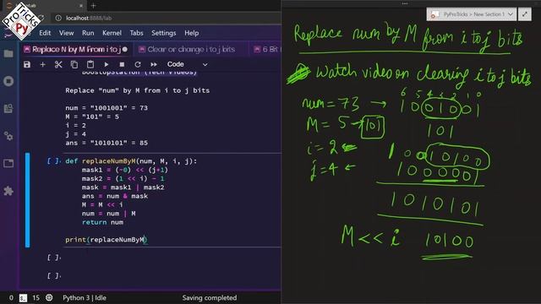The width and height of the screenshot is (541, 304).
Task: Save the notebook with the disk icon
Action: click(x=27, y=64)
